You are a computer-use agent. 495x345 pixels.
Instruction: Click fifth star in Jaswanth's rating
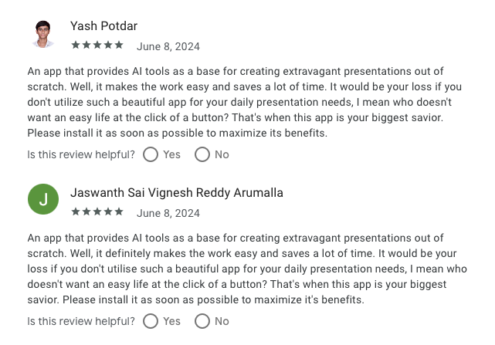(119, 211)
